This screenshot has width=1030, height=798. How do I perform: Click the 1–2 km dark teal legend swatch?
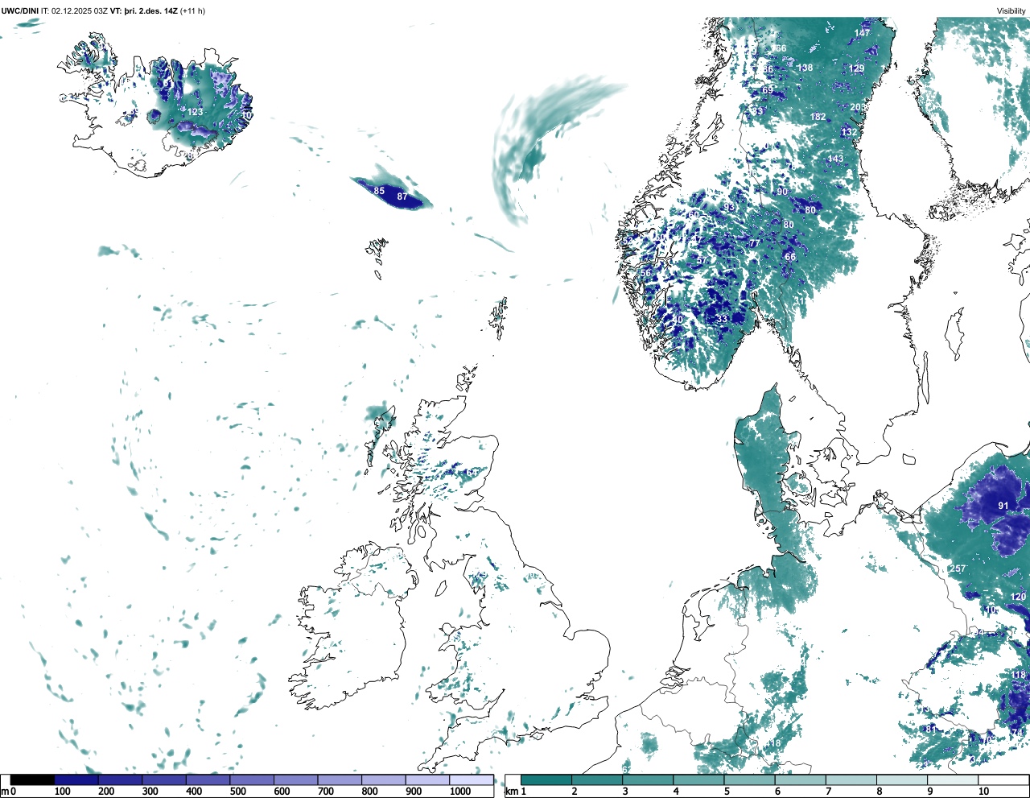point(546,780)
